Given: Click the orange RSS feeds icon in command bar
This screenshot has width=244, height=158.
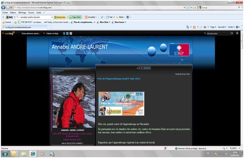Looking at the screenshot, I should point(194,27).
